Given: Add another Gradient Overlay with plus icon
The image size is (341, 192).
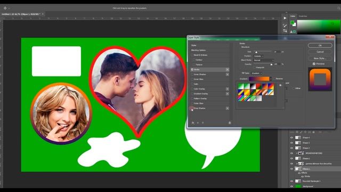Looking at the screenshot, I should click(228, 94).
